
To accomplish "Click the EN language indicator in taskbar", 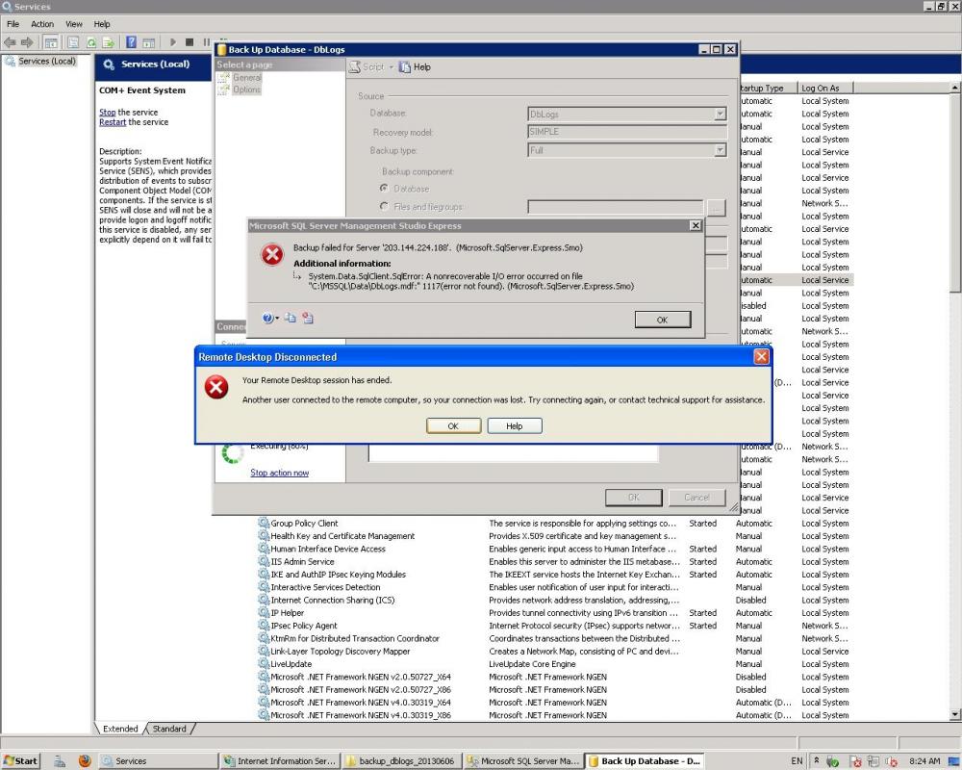I will pos(797,760).
